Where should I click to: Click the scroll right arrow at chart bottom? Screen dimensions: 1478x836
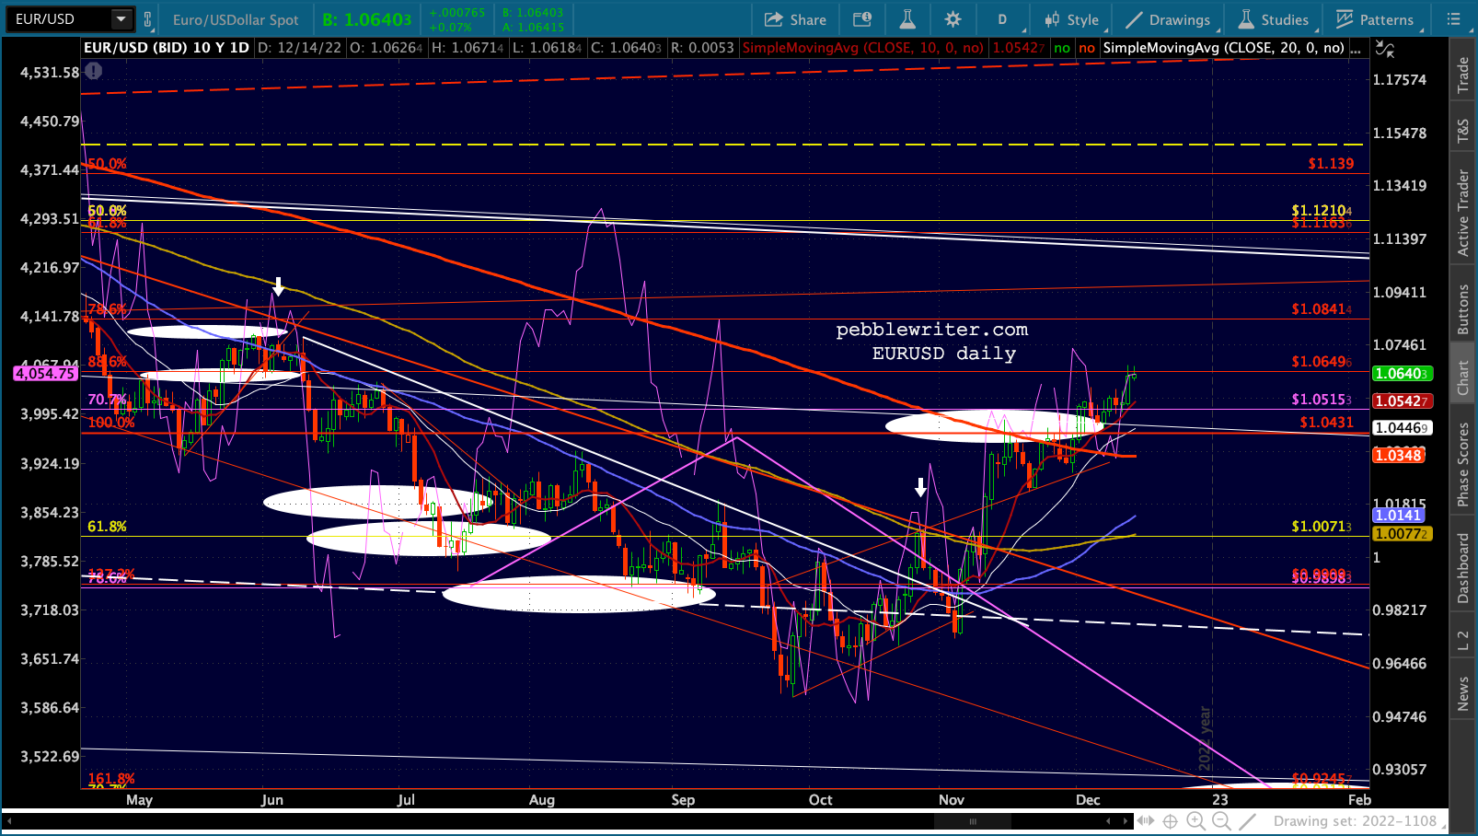(1126, 820)
